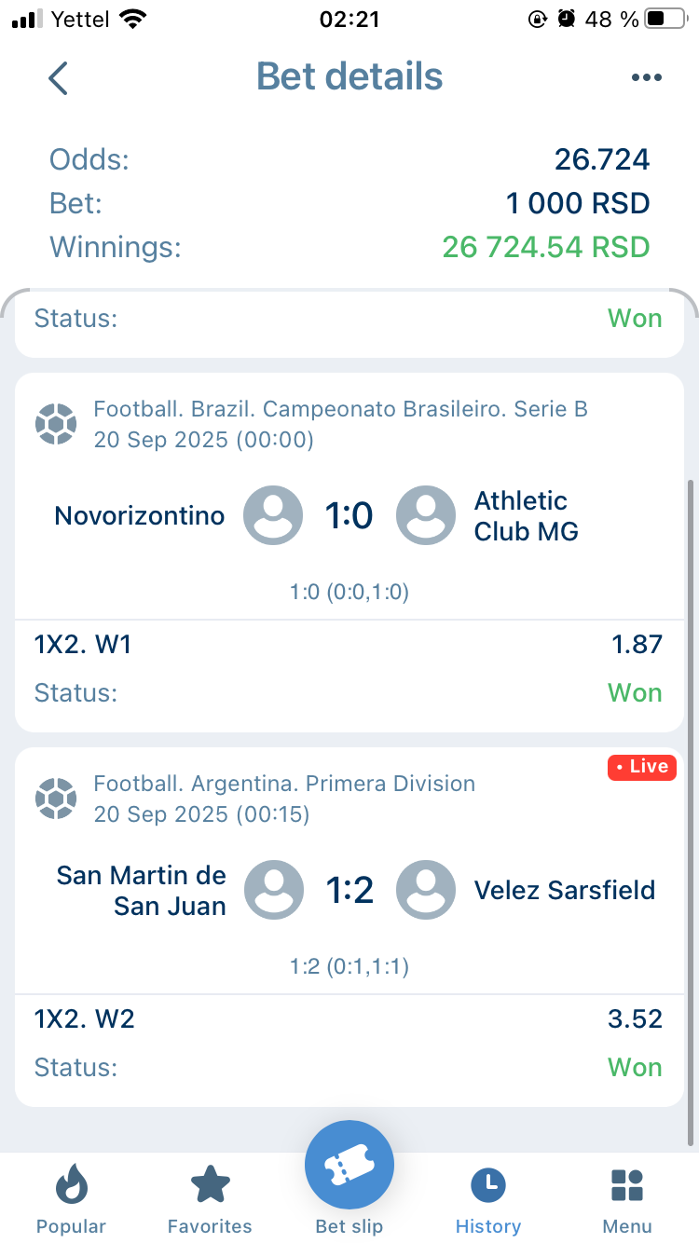Image resolution: width=699 pixels, height=1243 pixels.
Task: Go to the History tab
Action: pos(488,1200)
